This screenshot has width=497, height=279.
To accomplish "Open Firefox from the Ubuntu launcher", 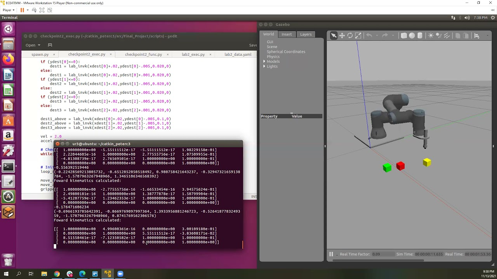I will [8, 59].
